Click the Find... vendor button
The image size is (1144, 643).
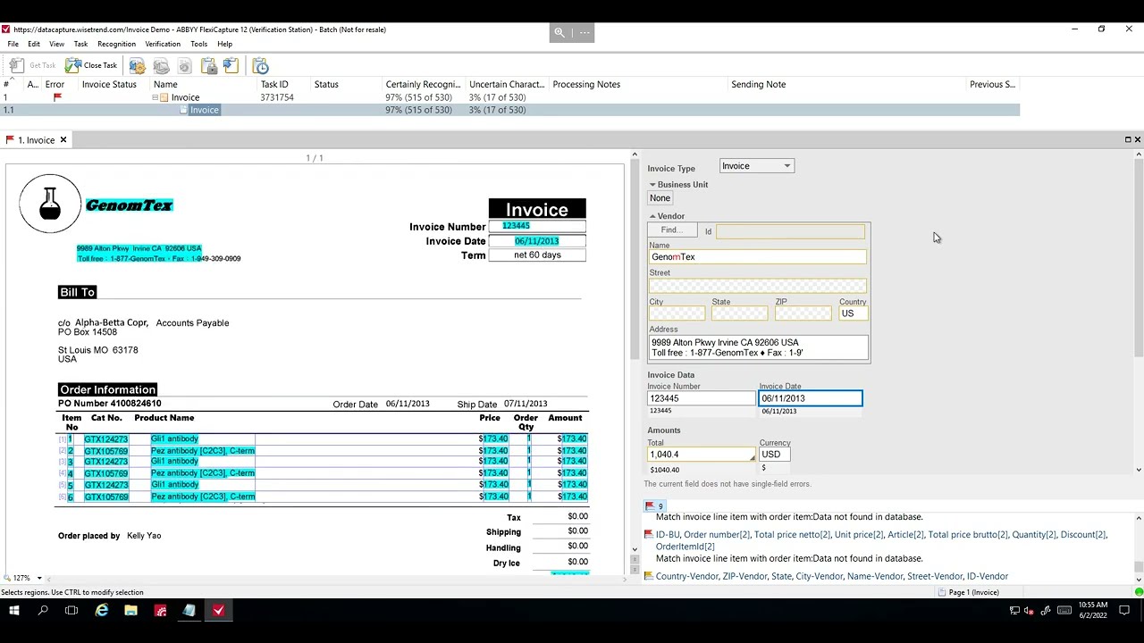(x=672, y=230)
